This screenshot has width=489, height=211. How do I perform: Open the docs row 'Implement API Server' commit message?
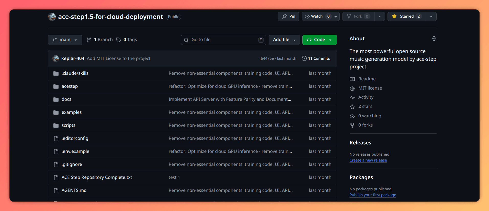230,99
